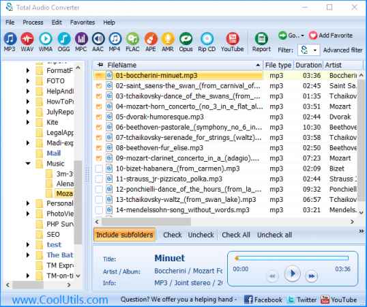Click the AAC format icon
367x307 pixels.
click(x=98, y=42)
